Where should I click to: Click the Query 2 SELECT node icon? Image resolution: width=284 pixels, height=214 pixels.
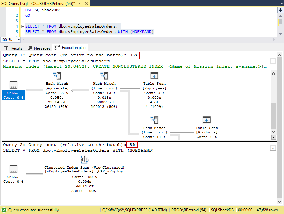click(14, 169)
